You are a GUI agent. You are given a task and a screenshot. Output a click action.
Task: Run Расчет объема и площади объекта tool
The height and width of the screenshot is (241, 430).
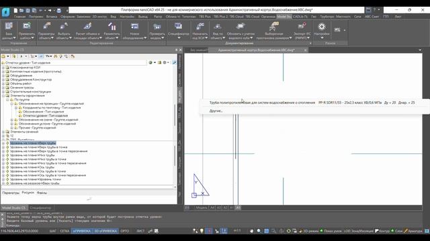(87, 31)
